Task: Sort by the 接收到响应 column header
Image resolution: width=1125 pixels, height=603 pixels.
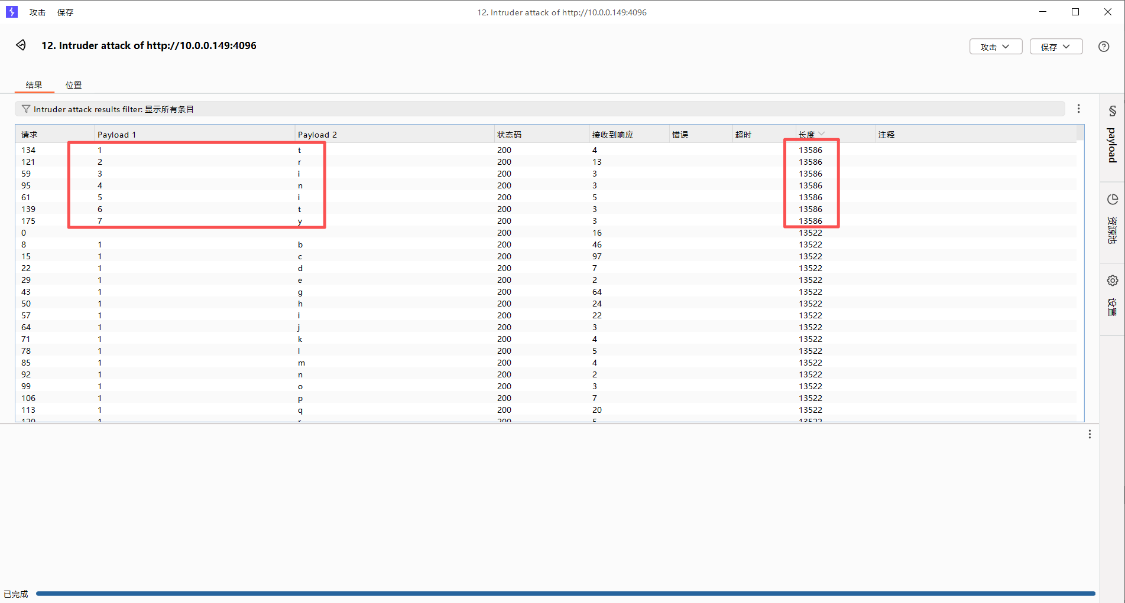Action: click(x=629, y=135)
